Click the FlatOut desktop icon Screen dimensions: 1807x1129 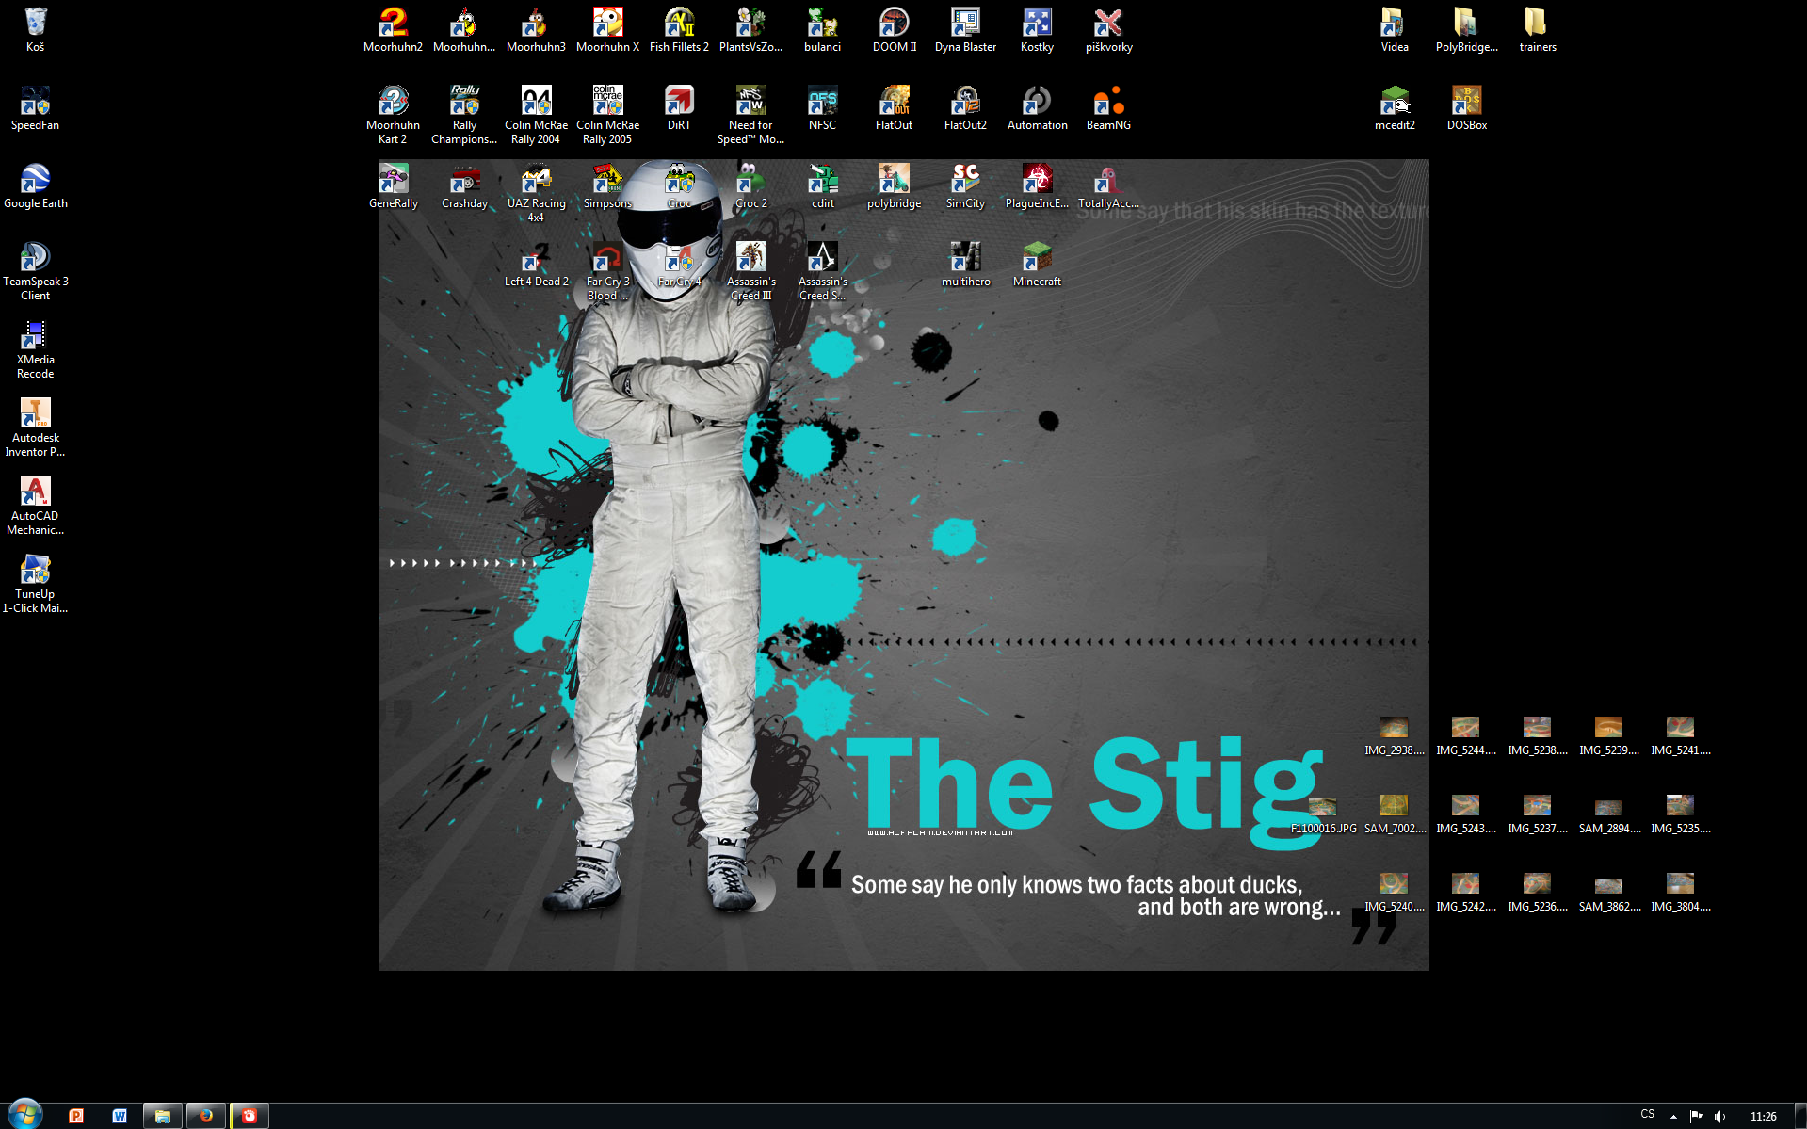(894, 108)
